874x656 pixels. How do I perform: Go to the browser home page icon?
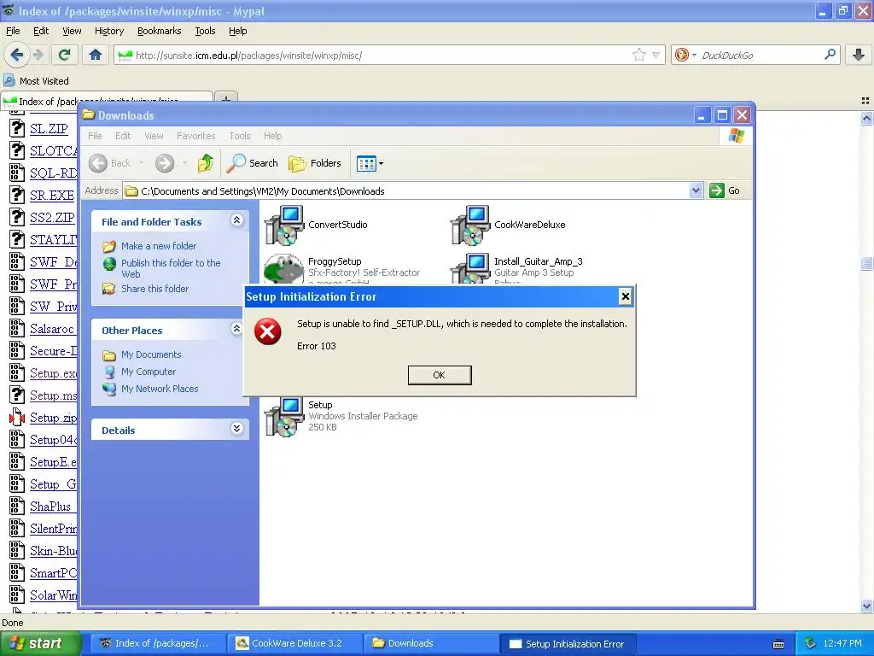[96, 55]
